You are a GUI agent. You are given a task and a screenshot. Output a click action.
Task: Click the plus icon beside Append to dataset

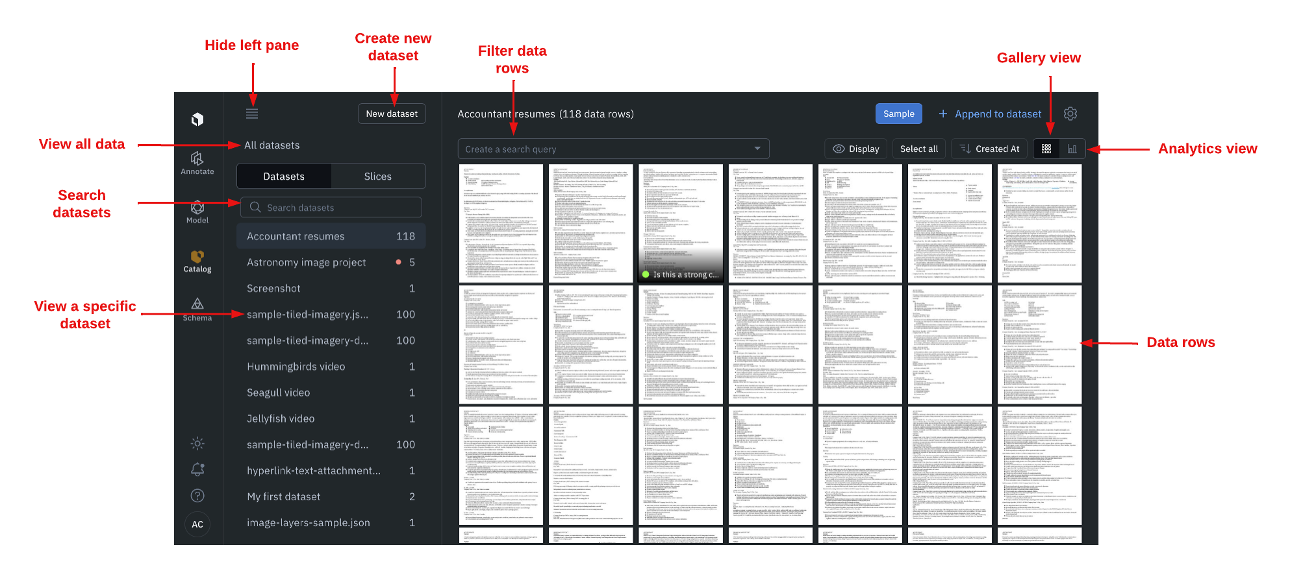943,114
